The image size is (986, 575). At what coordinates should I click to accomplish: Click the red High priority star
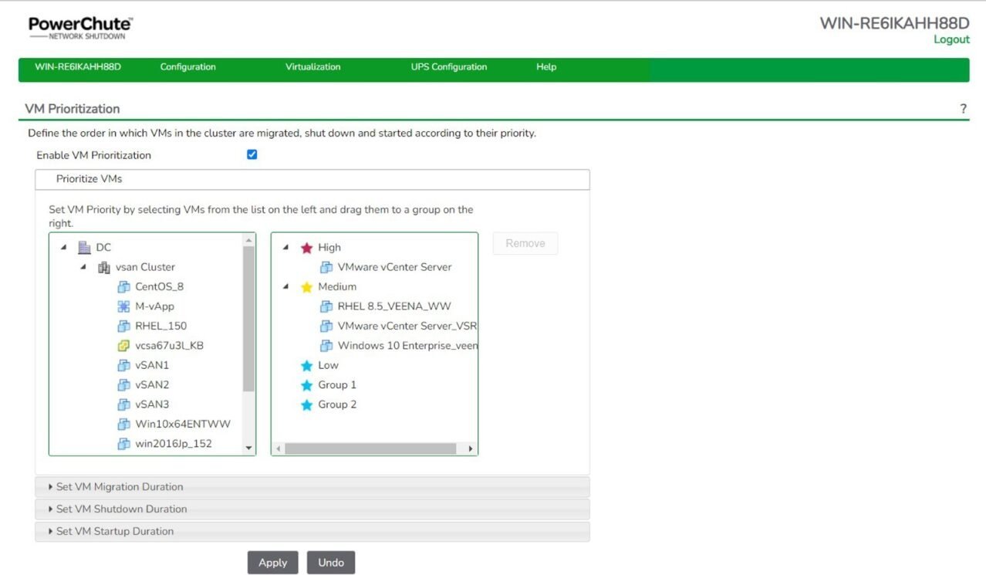click(x=306, y=248)
